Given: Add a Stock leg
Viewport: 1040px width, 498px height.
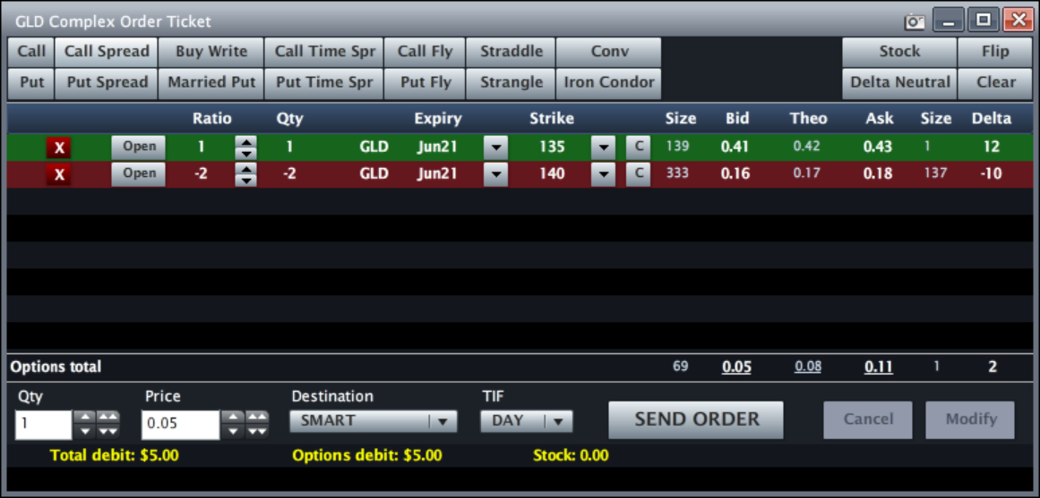Looking at the screenshot, I should pyautogui.click(x=899, y=52).
